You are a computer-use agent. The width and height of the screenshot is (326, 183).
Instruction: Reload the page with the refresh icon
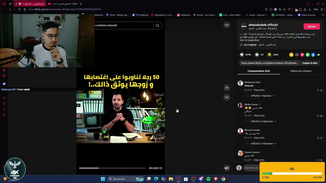[x=19, y=9]
